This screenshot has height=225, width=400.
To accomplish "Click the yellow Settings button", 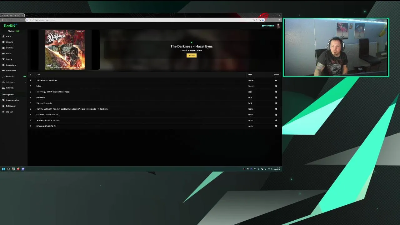I will [x=192, y=55].
